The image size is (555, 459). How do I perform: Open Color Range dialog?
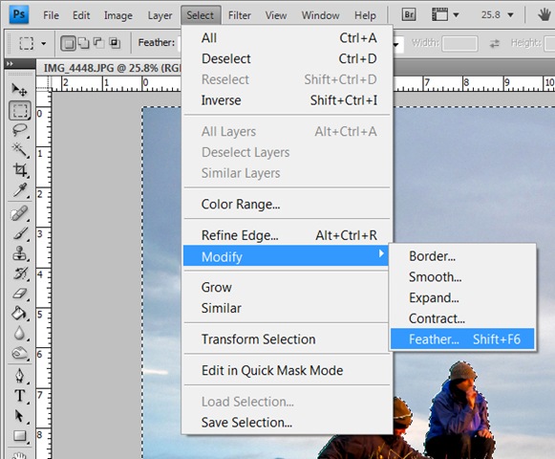288,204
